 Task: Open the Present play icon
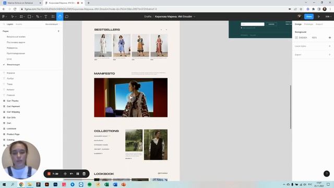pos(319,16)
